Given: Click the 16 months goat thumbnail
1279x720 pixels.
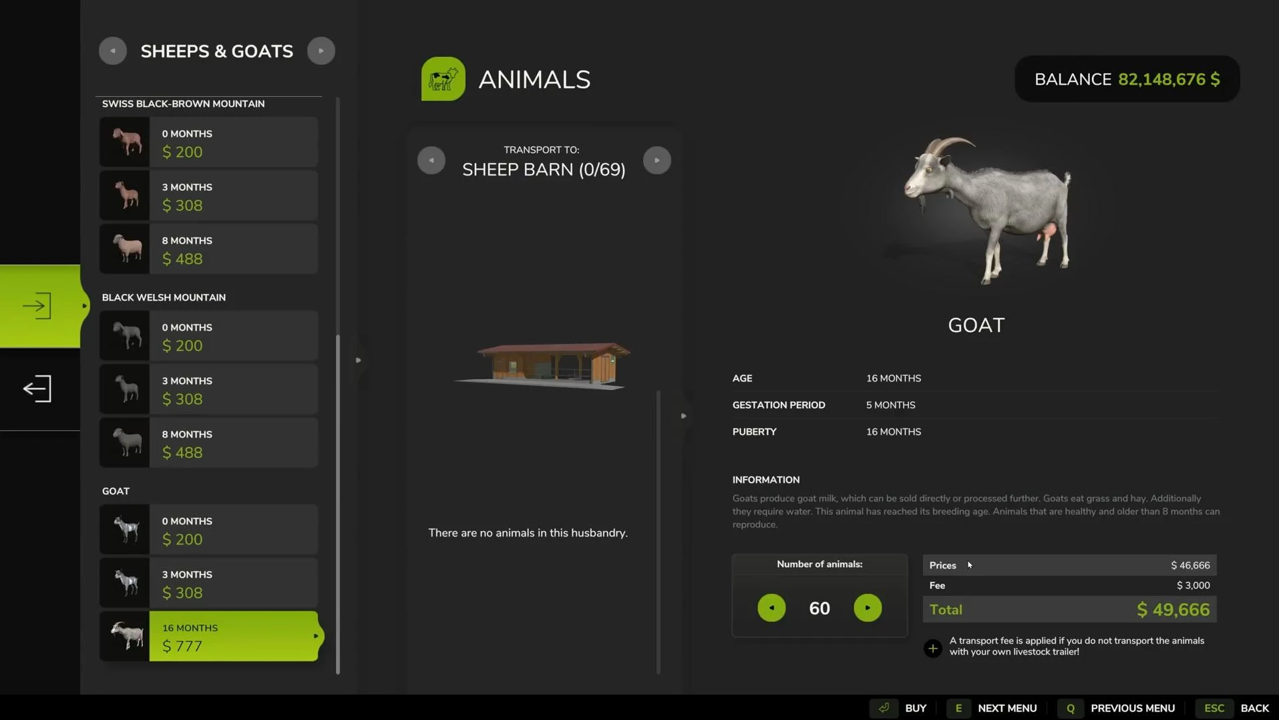Looking at the screenshot, I should tap(125, 637).
